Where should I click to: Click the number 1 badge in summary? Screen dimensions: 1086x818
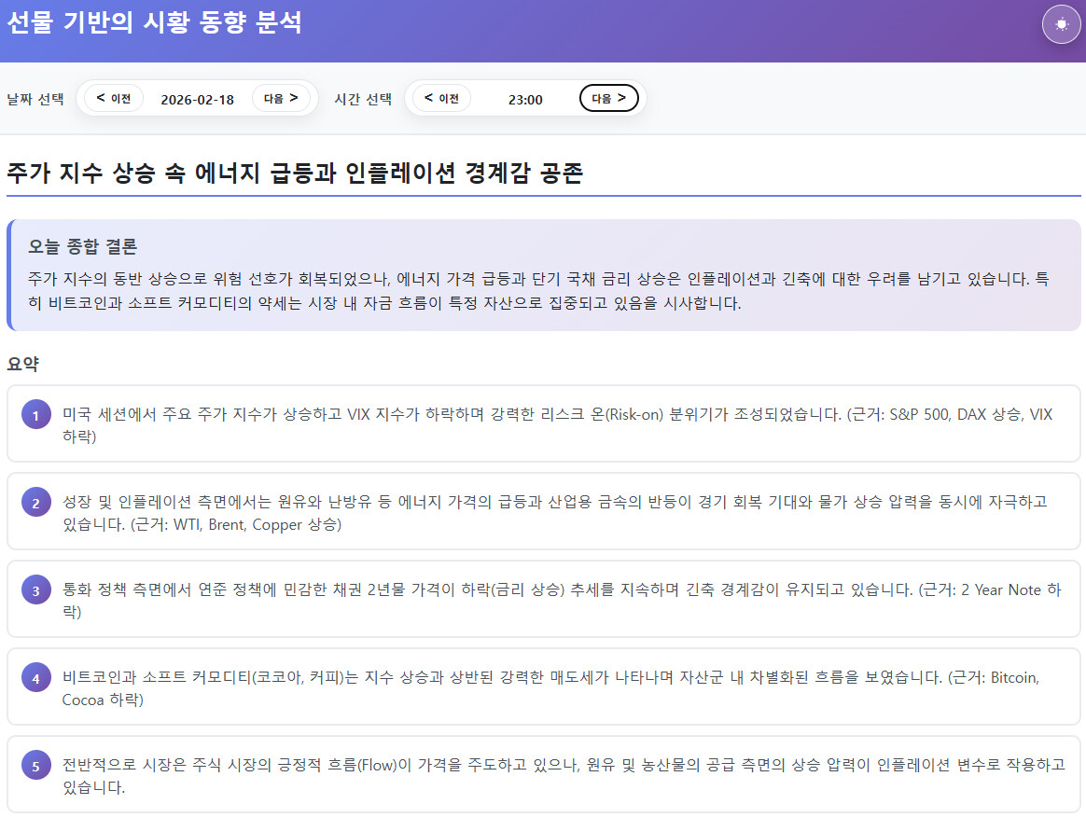point(35,416)
